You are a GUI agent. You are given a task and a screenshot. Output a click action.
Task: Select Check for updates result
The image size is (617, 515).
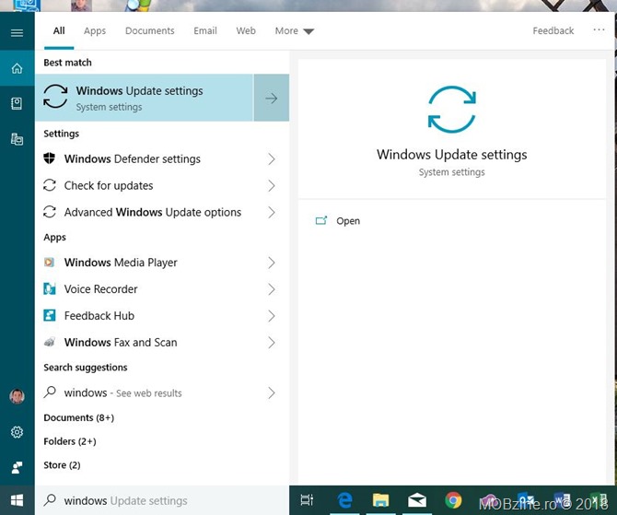pyautogui.click(x=162, y=185)
